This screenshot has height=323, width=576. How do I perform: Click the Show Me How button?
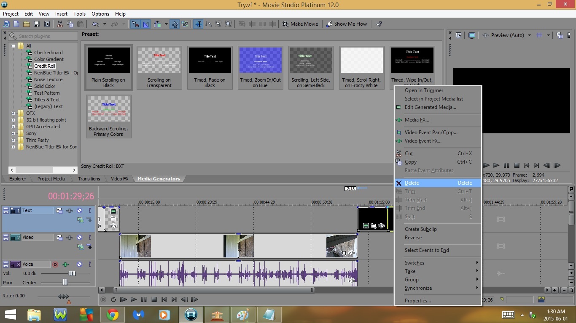point(346,24)
